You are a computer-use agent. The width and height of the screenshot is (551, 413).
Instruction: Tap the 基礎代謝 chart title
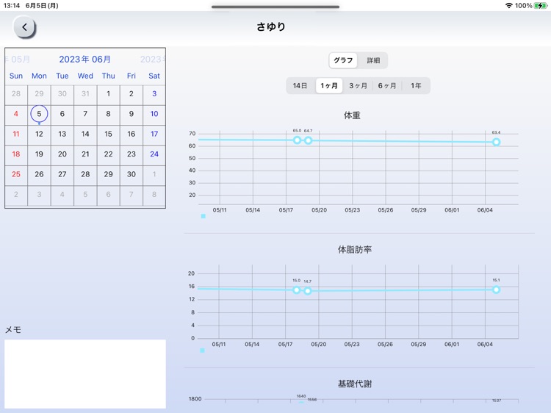(x=355, y=384)
